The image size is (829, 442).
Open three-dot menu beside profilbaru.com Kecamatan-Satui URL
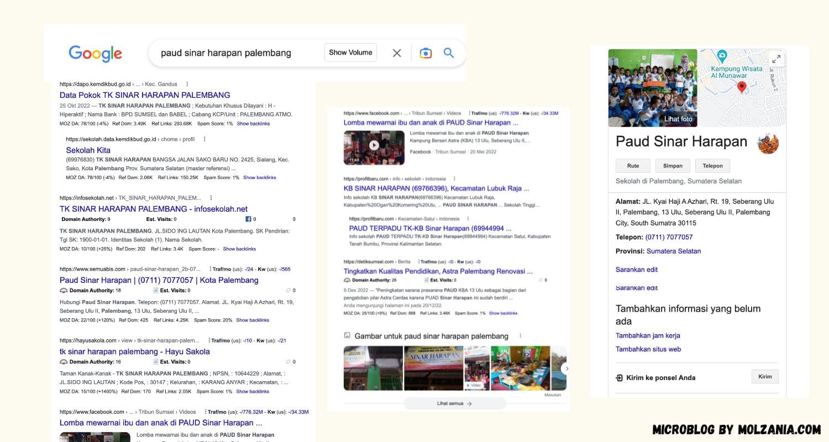(x=469, y=219)
